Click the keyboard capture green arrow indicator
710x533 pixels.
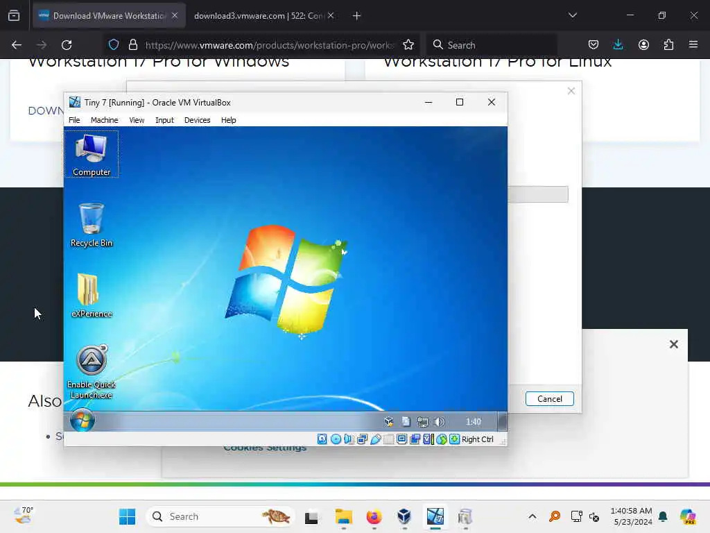pyautogui.click(x=454, y=439)
